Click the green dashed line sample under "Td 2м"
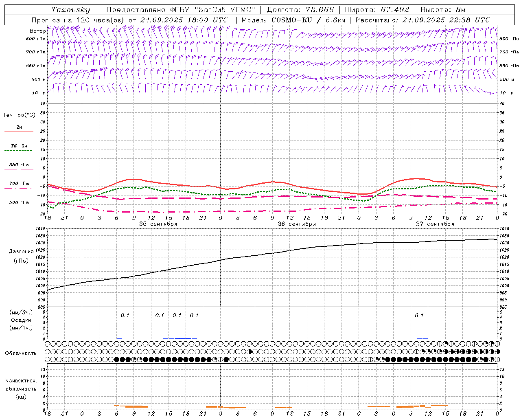521x417 pixels. pyautogui.click(x=19, y=151)
